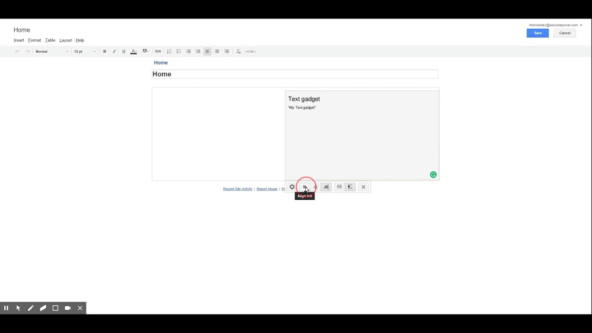Open the text background color picker
592x333 pixels.
145,51
